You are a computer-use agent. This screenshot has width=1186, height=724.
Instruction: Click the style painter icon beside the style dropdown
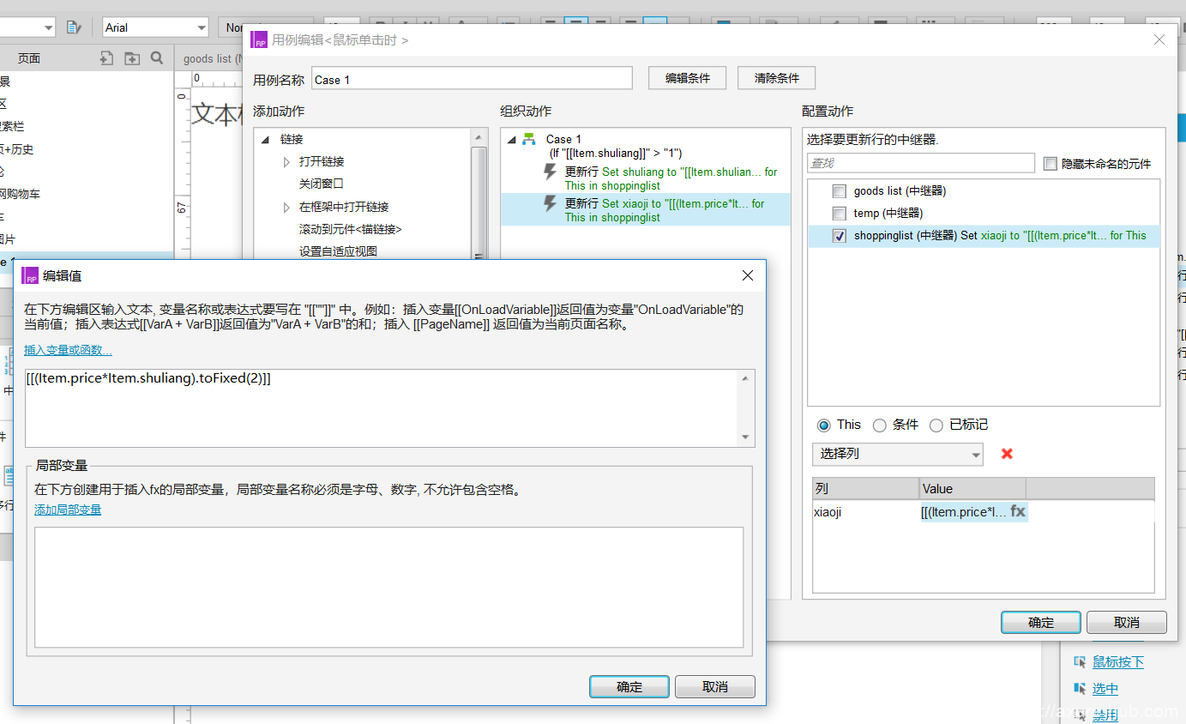74,27
